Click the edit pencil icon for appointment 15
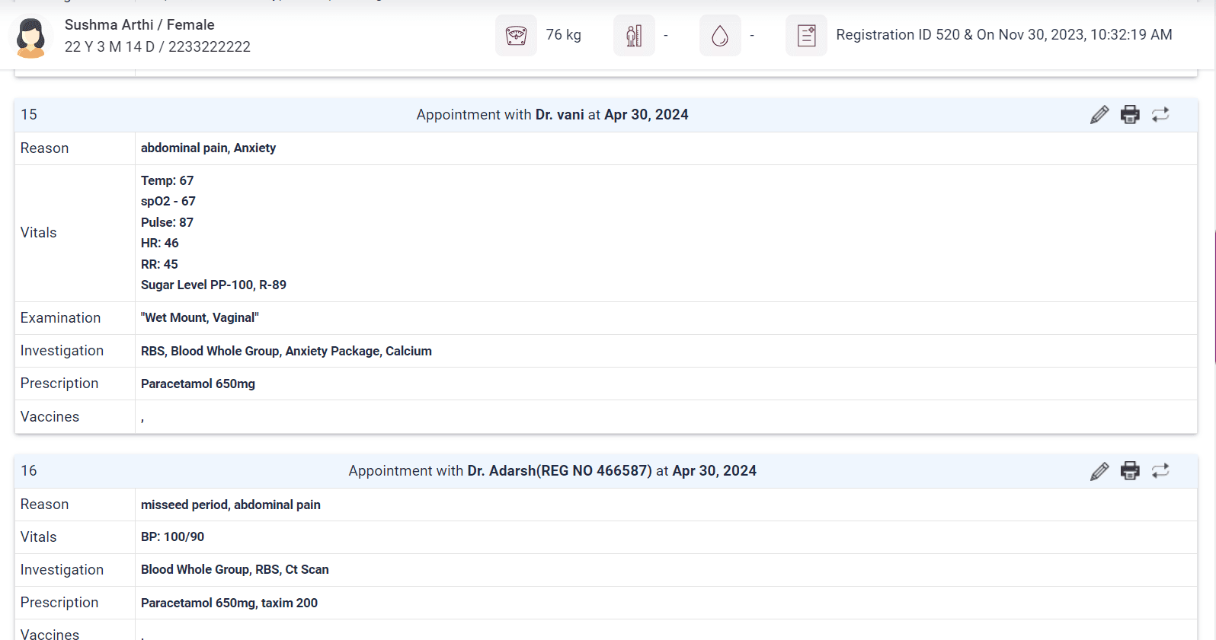Image resolution: width=1216 pixels, height=640 pixels. 1099,115
